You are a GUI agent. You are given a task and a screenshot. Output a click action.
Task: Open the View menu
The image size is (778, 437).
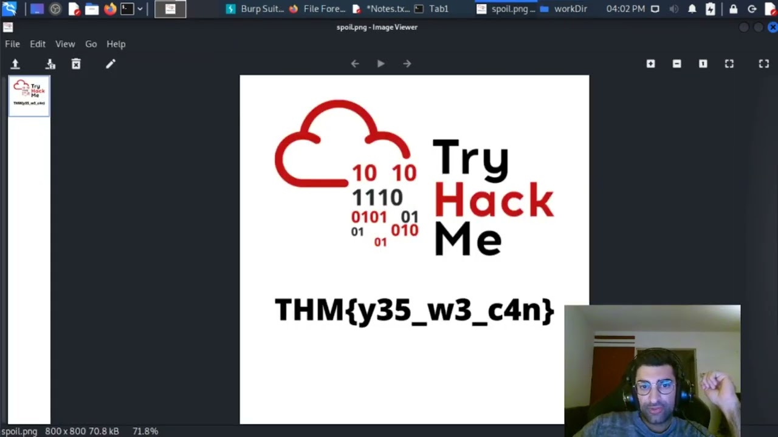[65, 44]
